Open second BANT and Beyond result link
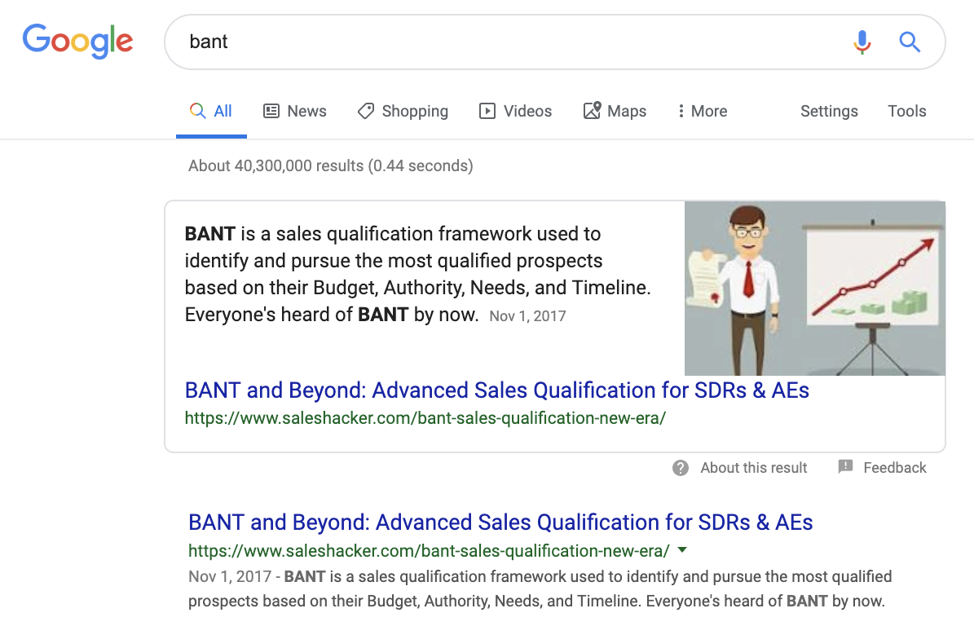The height and width of the screenshot is (626, 974). [x=500, y=522]
